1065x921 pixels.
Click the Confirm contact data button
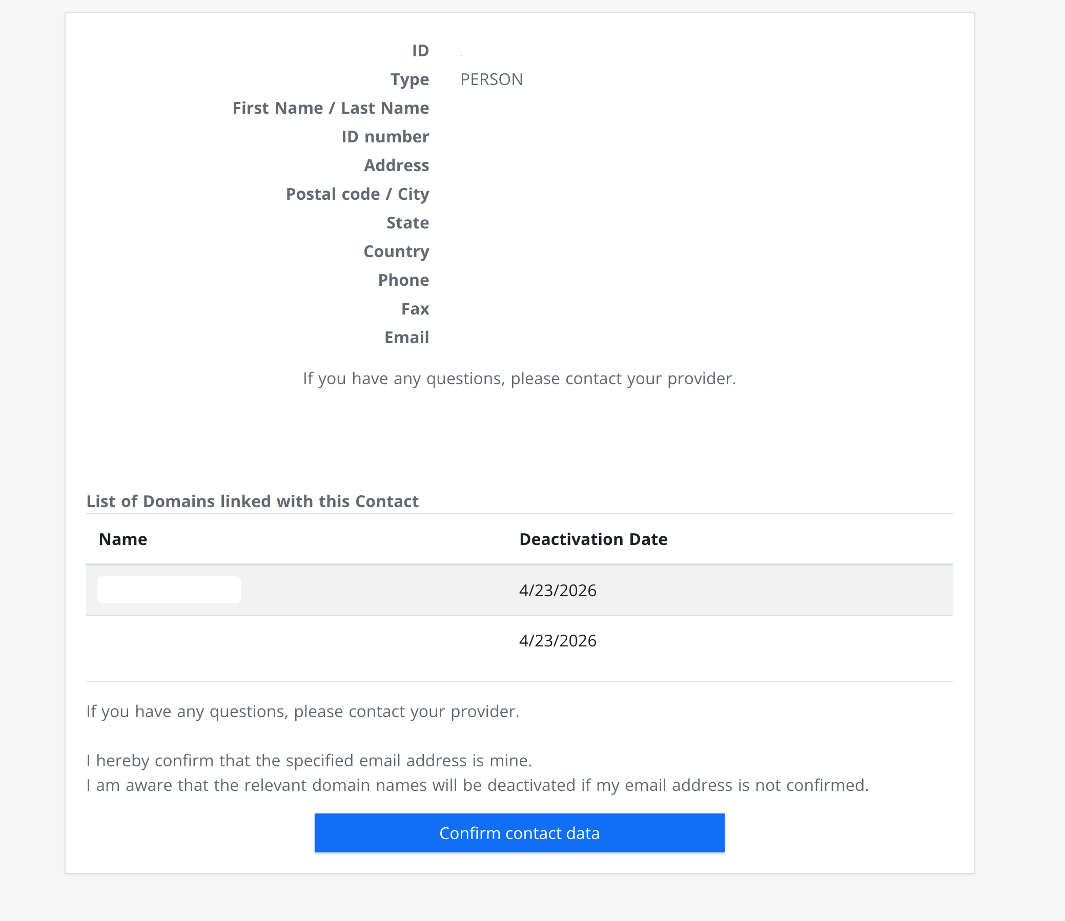click(519, 832)
